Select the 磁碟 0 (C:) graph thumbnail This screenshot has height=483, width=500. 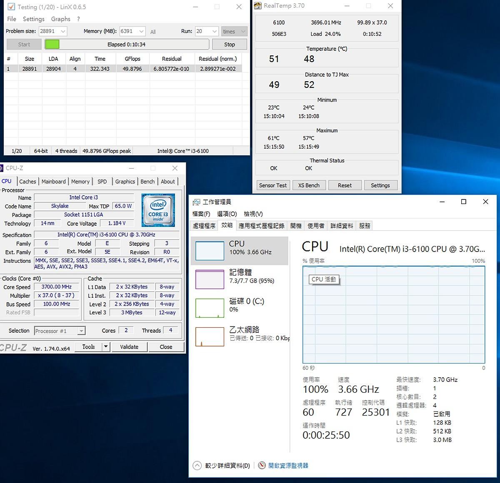click(210, 308)
